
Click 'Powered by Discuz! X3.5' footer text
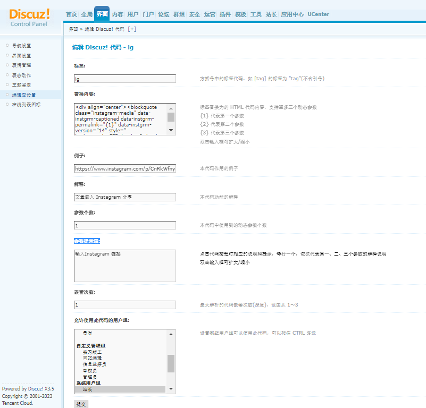coord(28,388)
